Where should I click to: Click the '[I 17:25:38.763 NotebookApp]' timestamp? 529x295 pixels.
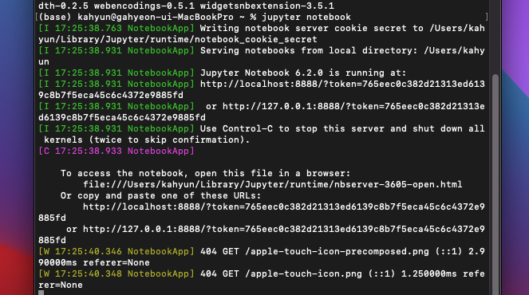(116, 28)
